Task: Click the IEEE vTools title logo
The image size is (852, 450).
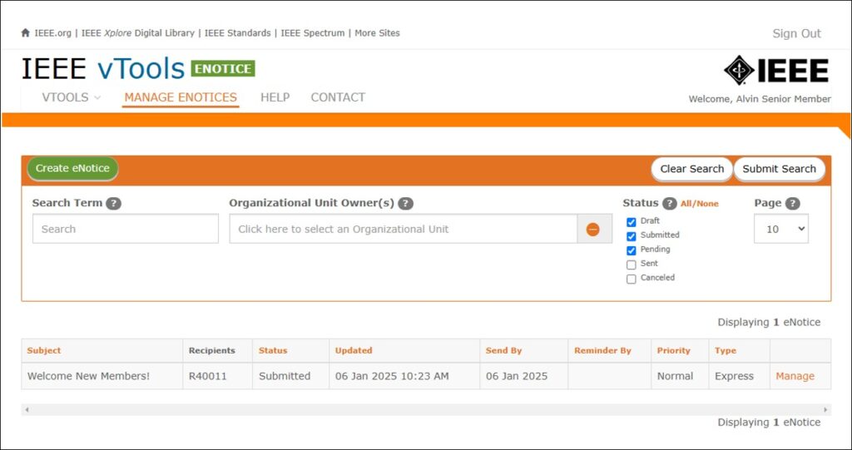Action: click(x=103, y=69)
